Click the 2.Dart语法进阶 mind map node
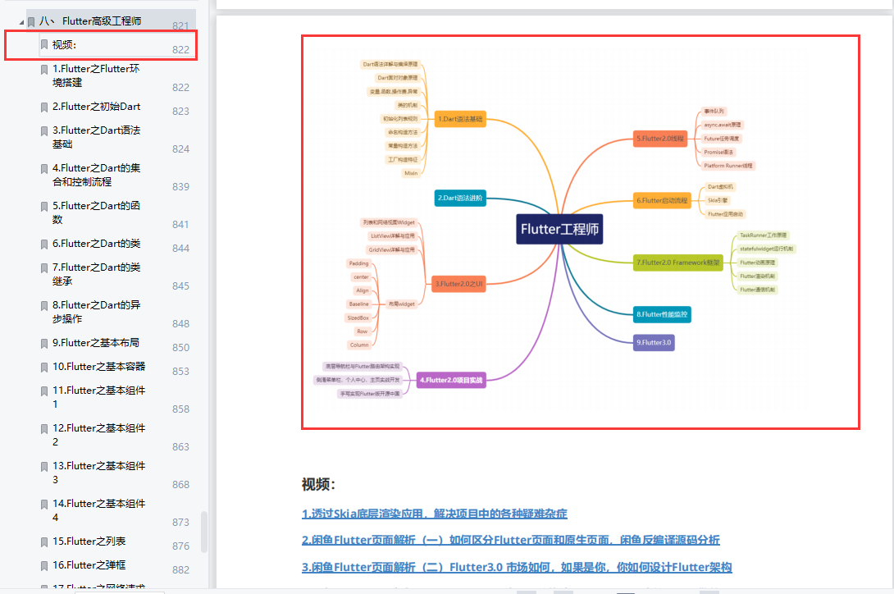 (x=460, y=198)
